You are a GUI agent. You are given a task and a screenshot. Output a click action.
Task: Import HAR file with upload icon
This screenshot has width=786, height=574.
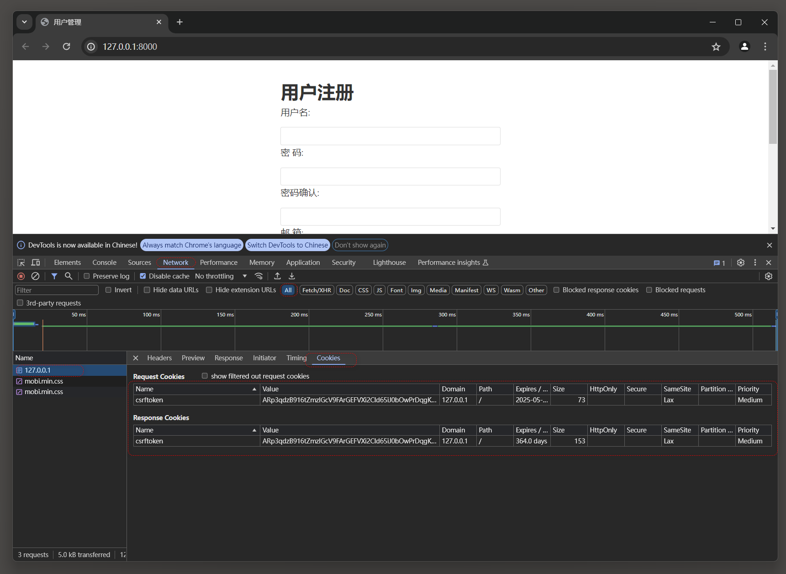(277, 276)
